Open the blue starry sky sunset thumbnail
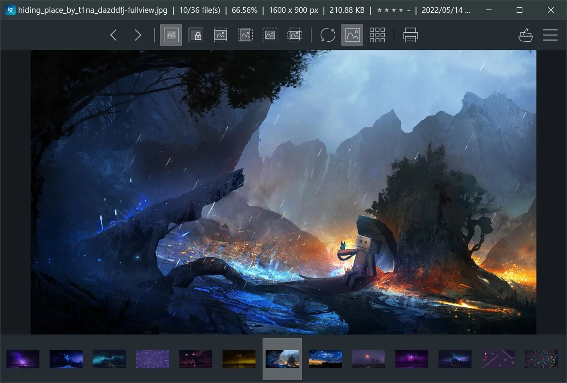Image resolution: width=567 pixels, height=383 pixels. (x=325, y=359)
